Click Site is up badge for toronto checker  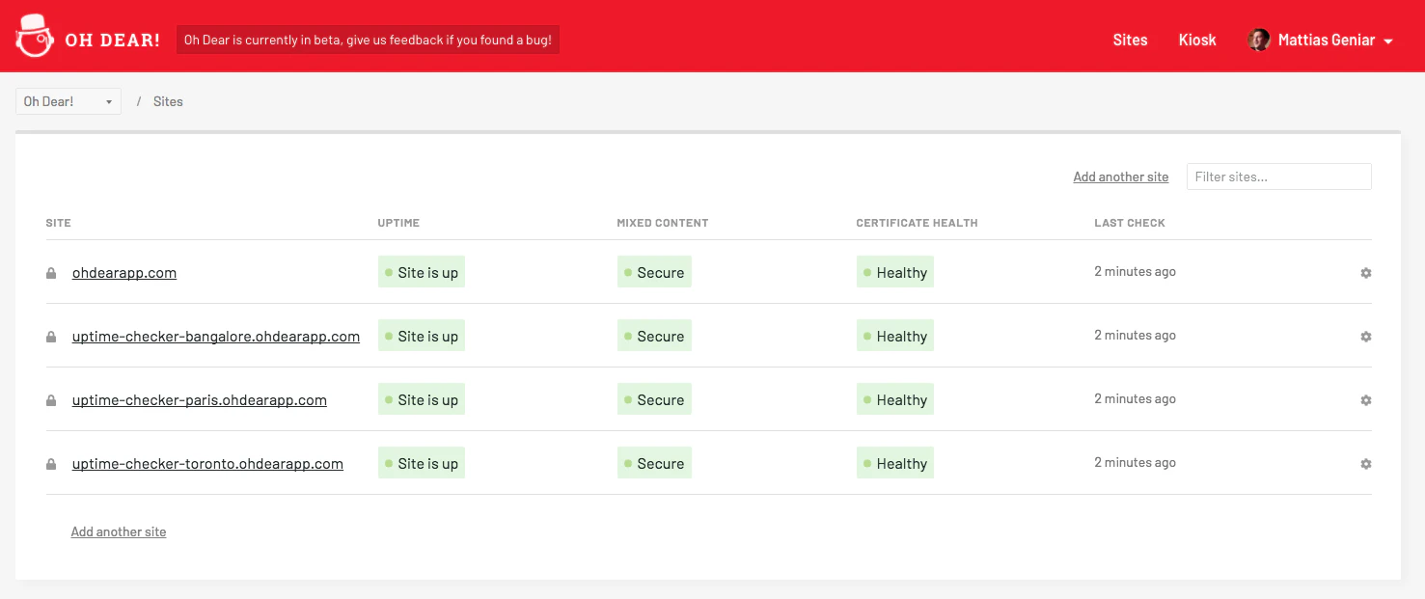click(422, 464)
